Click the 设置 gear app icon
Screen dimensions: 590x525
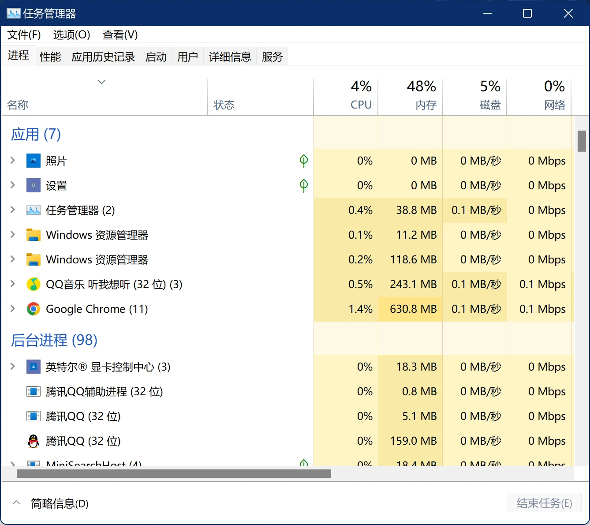pyautogui.click(x=34, y=185)
